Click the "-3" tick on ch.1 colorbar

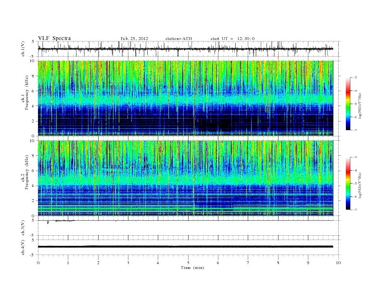pyautogui.click(x=355, y=78)
